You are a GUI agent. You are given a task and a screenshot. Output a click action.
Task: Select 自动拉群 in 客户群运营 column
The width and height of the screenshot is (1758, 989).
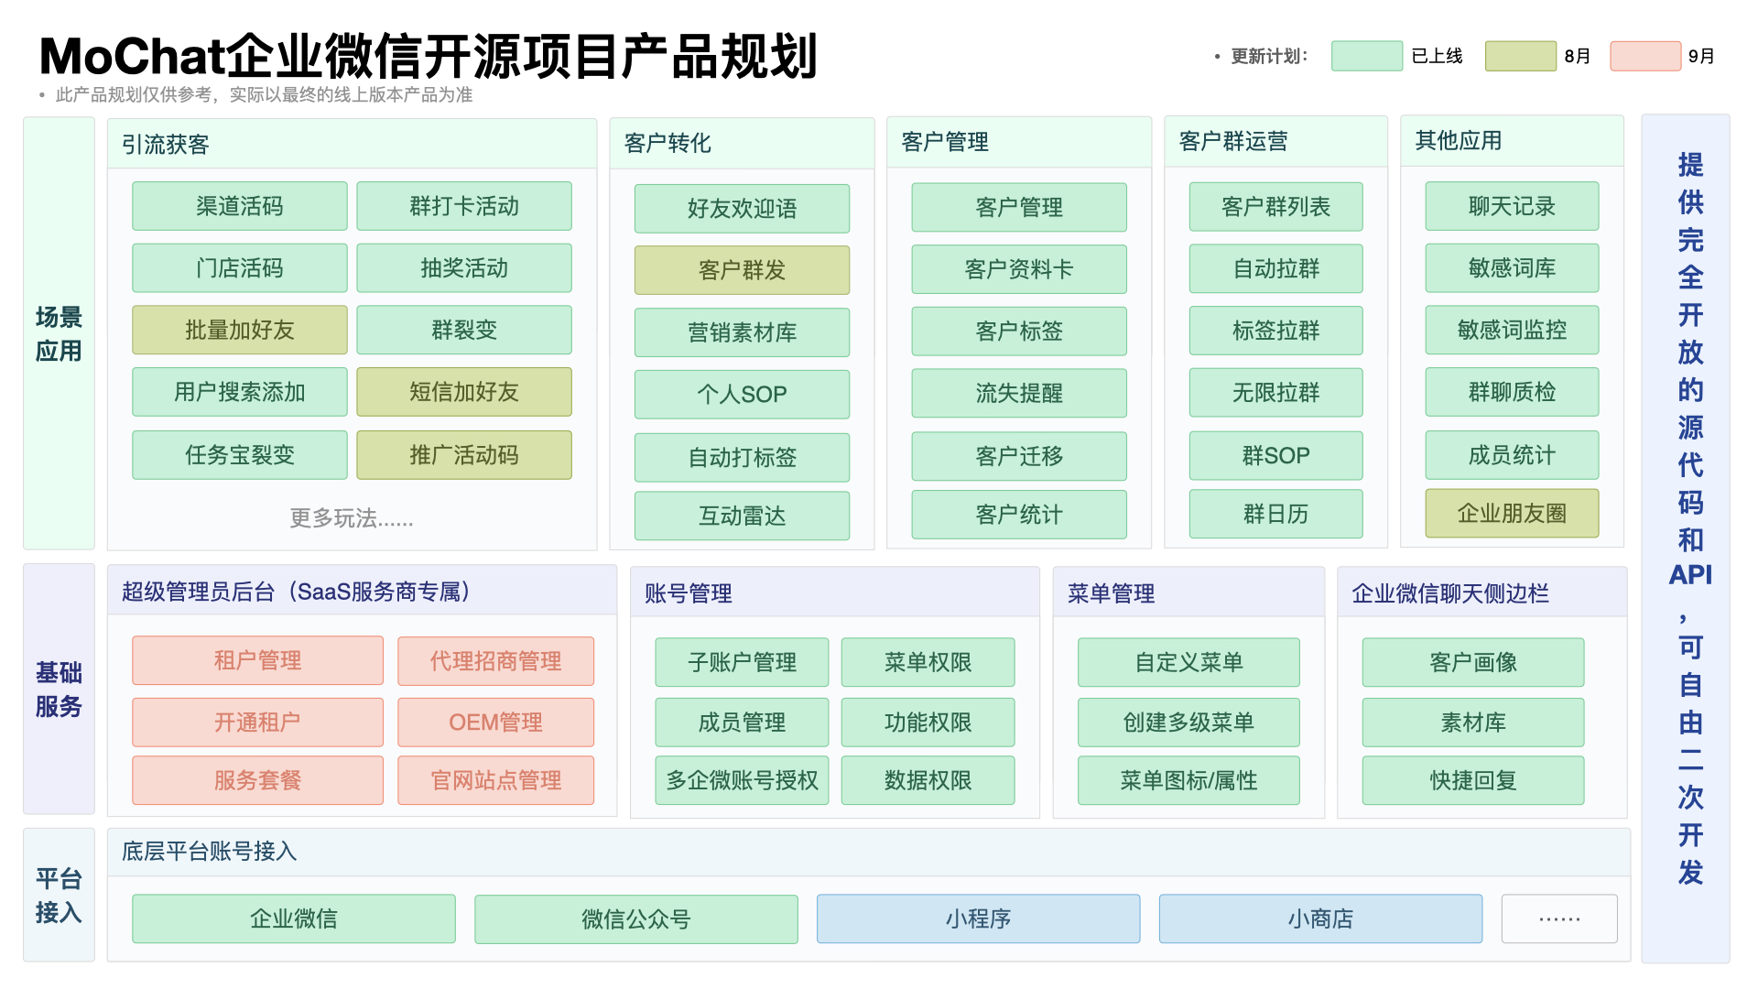pyautogui.click(x=1275, y=268)
